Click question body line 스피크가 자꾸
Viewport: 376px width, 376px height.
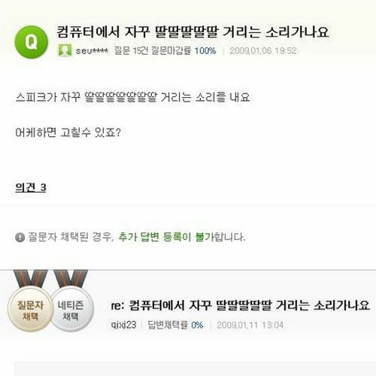pyautogui.click(x=132, y=97)
